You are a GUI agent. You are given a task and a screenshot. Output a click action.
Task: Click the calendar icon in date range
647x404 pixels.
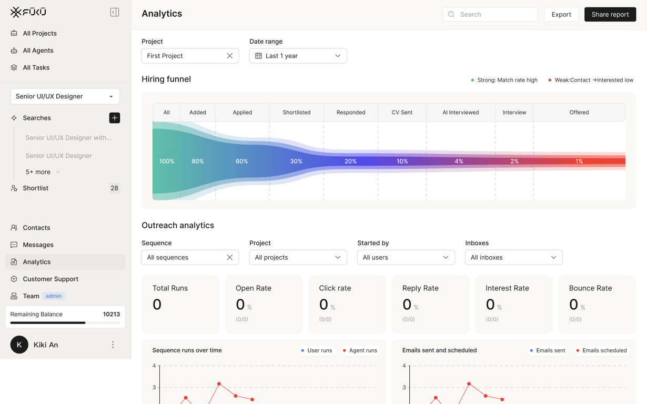[x=258, y=56]
